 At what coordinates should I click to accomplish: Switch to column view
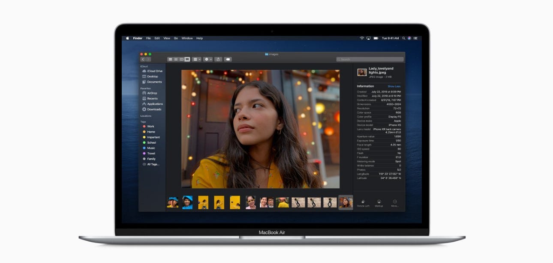tap(181, 59)
